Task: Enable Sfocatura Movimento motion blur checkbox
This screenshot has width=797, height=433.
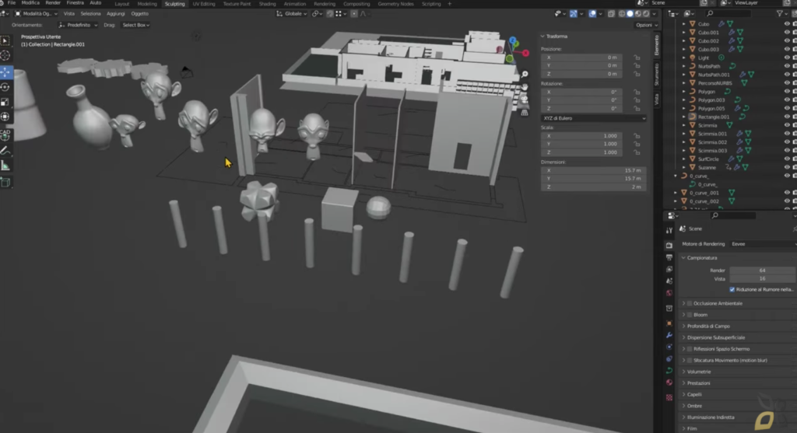Action: [690, 361]
